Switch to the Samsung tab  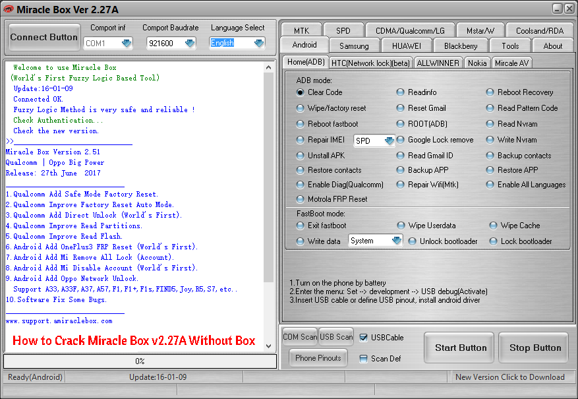pos(354,46)
